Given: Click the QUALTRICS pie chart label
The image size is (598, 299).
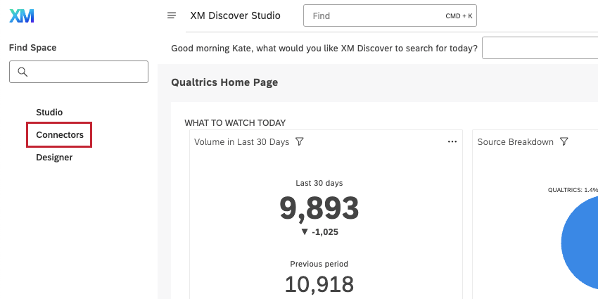Looking at the screenshot, I should (573, 190).
